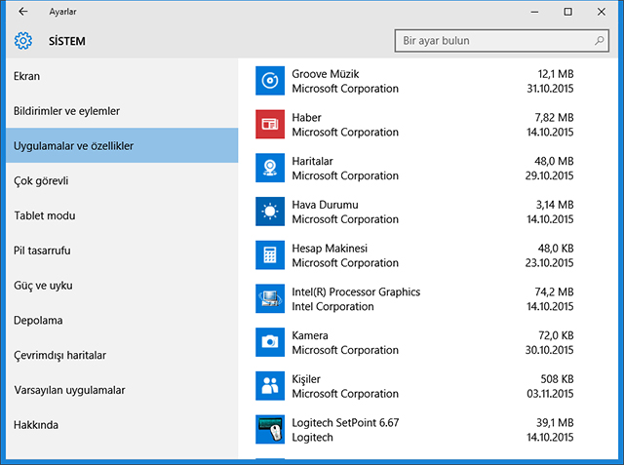Go to Varsayılan uygulamalar page
The width and height of the screenshot is (624, 465).
tap(122, 390)
